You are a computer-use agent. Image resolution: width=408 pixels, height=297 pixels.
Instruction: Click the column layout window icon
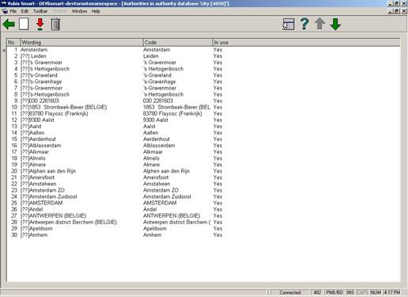[x=288, y=25]
